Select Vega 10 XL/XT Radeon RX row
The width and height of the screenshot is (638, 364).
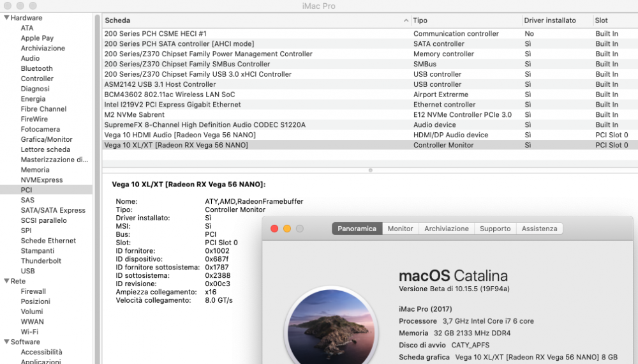[370, 145]
